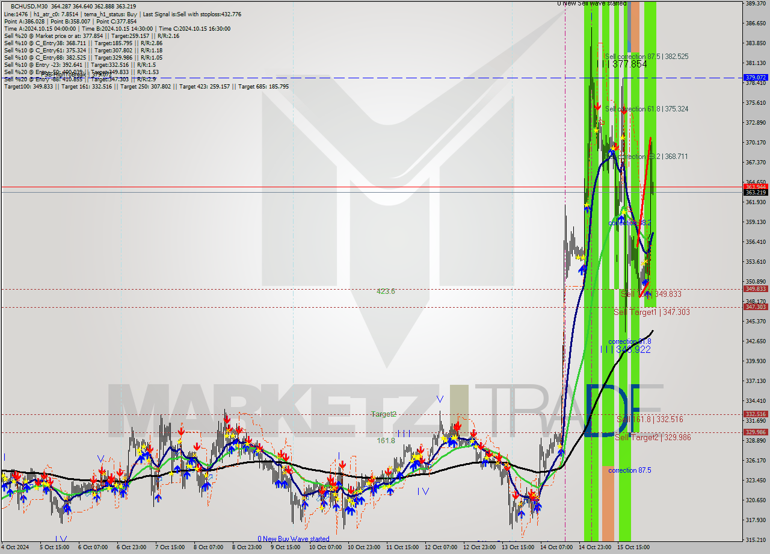The height and width of the screenshot is (554, 770).
Task: Click the 337.130 price axis value
Action: coord(755,381)
